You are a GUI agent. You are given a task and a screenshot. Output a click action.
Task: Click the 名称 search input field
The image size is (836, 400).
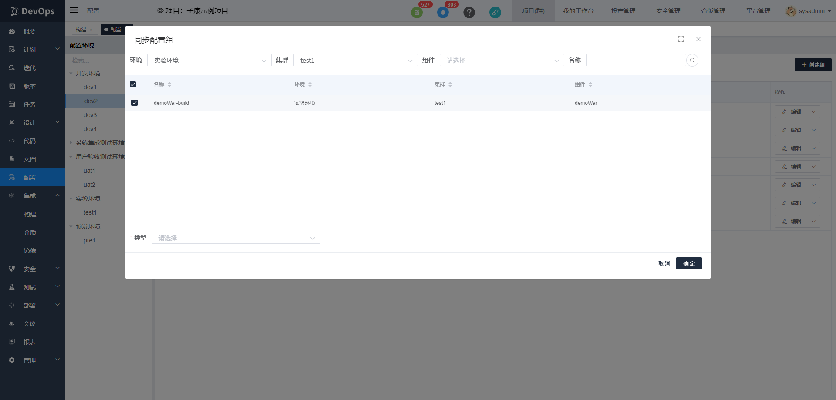click(x=636, y=60)
